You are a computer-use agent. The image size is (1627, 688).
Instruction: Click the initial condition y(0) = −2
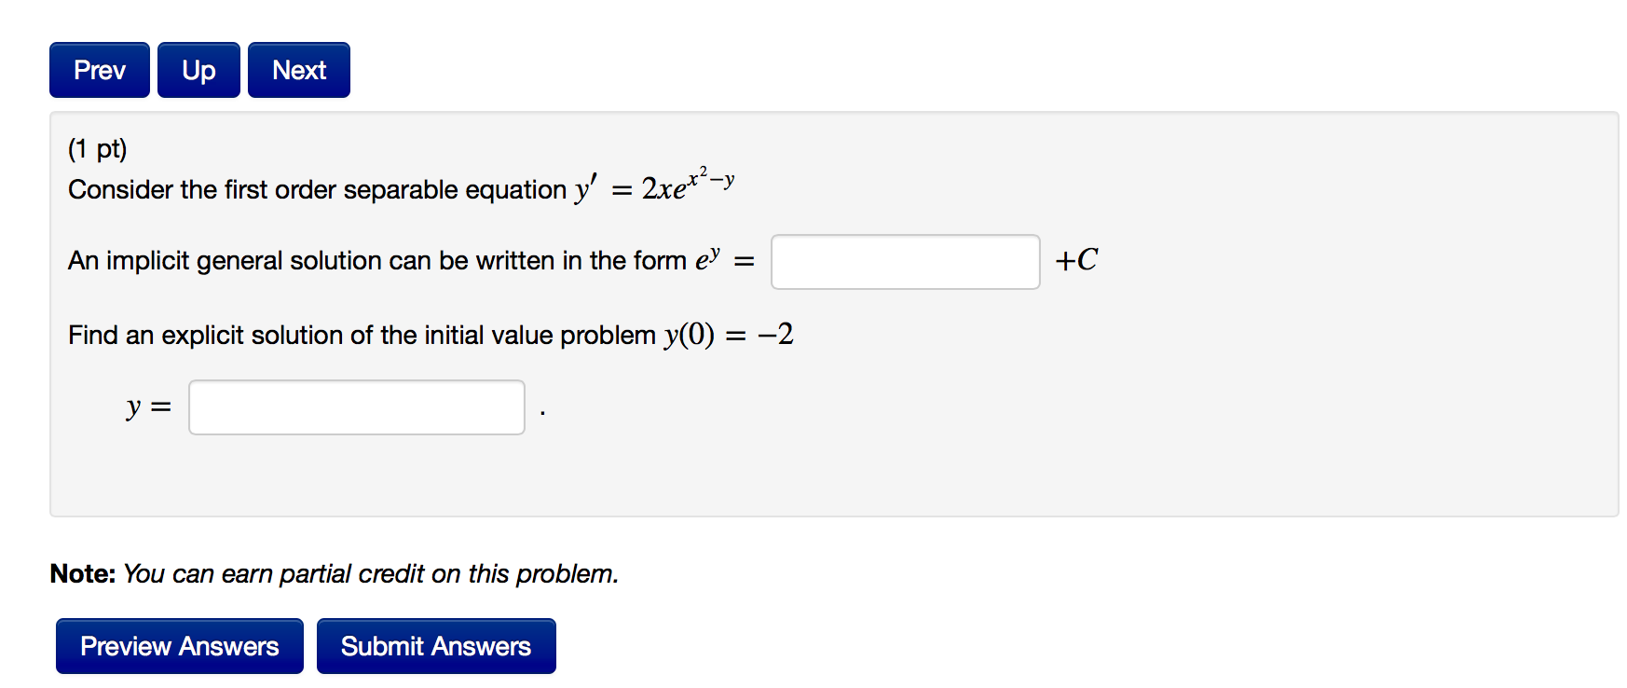point(729,335)
